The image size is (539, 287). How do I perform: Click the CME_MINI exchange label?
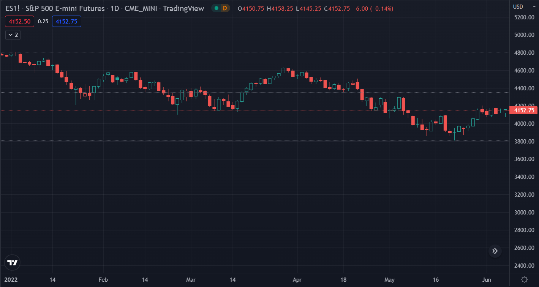point(141,8)
